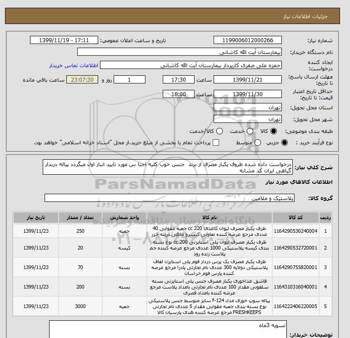350x338 pixels.
Task: Click unit بسته in row 3
Action: point(125,267)
